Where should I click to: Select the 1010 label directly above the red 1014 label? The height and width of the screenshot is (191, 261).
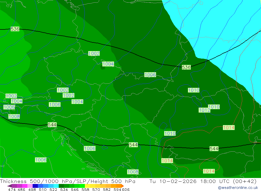click(x=170, y=133)
